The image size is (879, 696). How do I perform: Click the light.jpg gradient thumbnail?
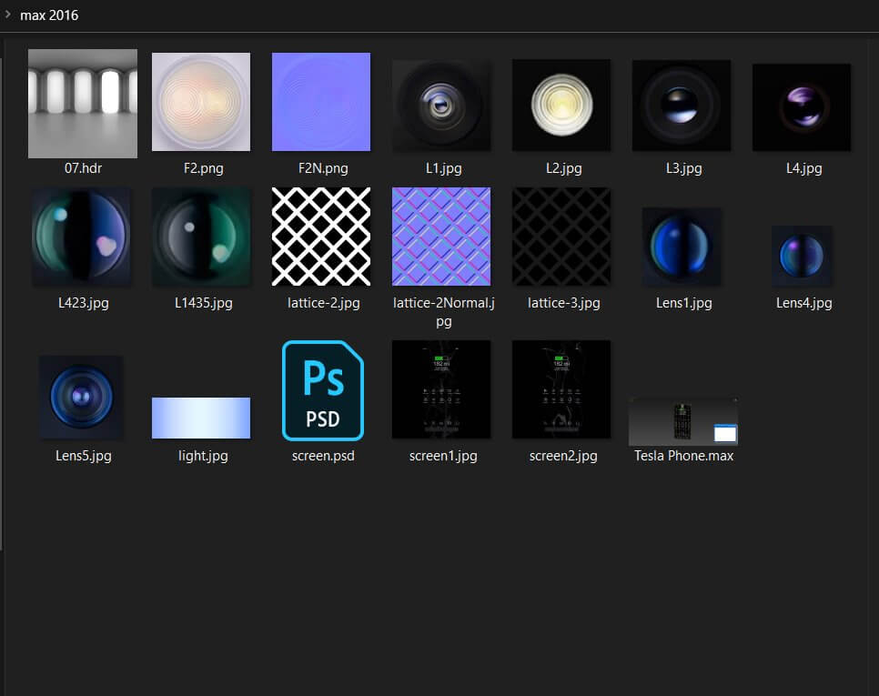point(201,418)
